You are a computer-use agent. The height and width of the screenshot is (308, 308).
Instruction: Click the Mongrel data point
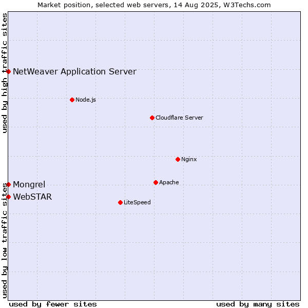pyautogui.click(x=8, y=184)
